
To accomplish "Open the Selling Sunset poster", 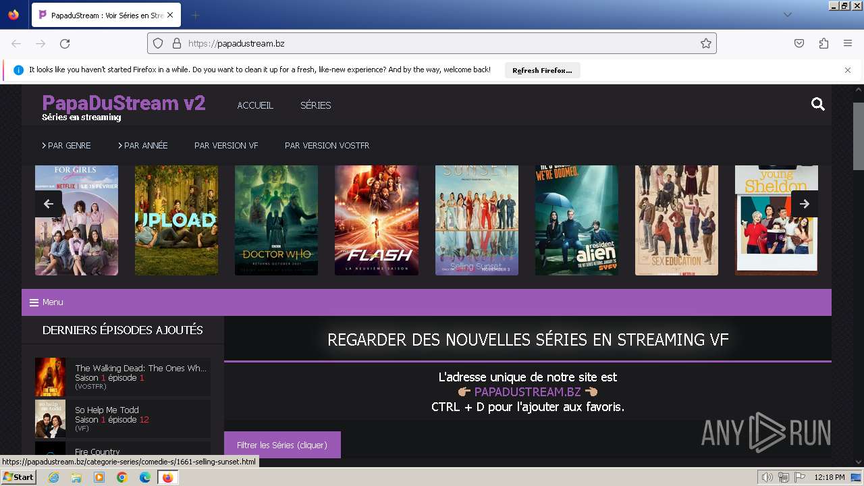I will [477, 220].
